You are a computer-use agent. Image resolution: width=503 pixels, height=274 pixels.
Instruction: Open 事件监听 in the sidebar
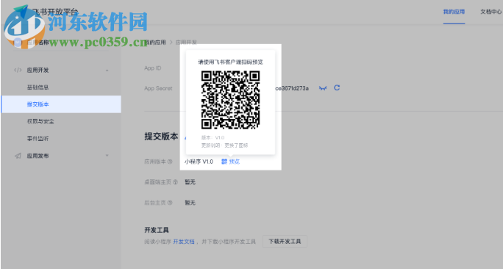[x=38, y=138]
